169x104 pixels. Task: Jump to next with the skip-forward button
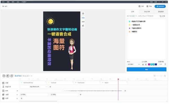tap(12, 76)
